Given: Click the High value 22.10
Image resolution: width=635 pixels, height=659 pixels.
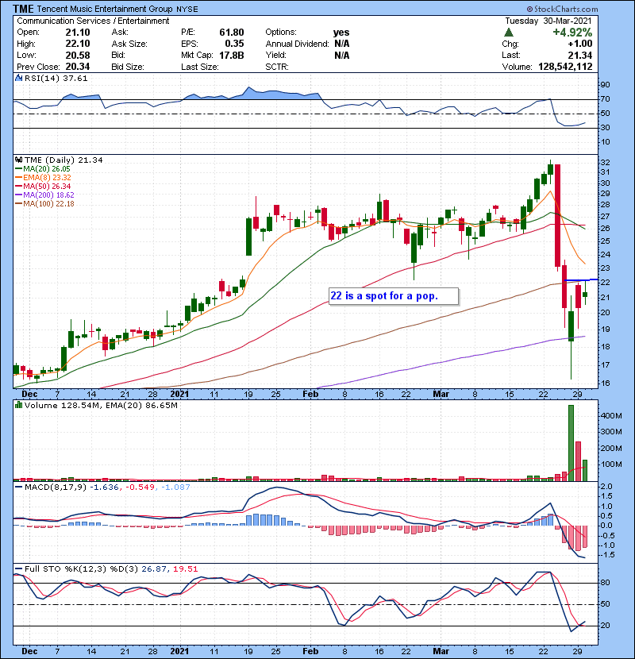Looking at the screenshot, I should (x=78, y=44).
